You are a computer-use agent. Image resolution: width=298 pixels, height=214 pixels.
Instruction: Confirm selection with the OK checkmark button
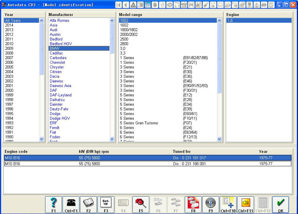pyautogui.click(x=280, y=205)
